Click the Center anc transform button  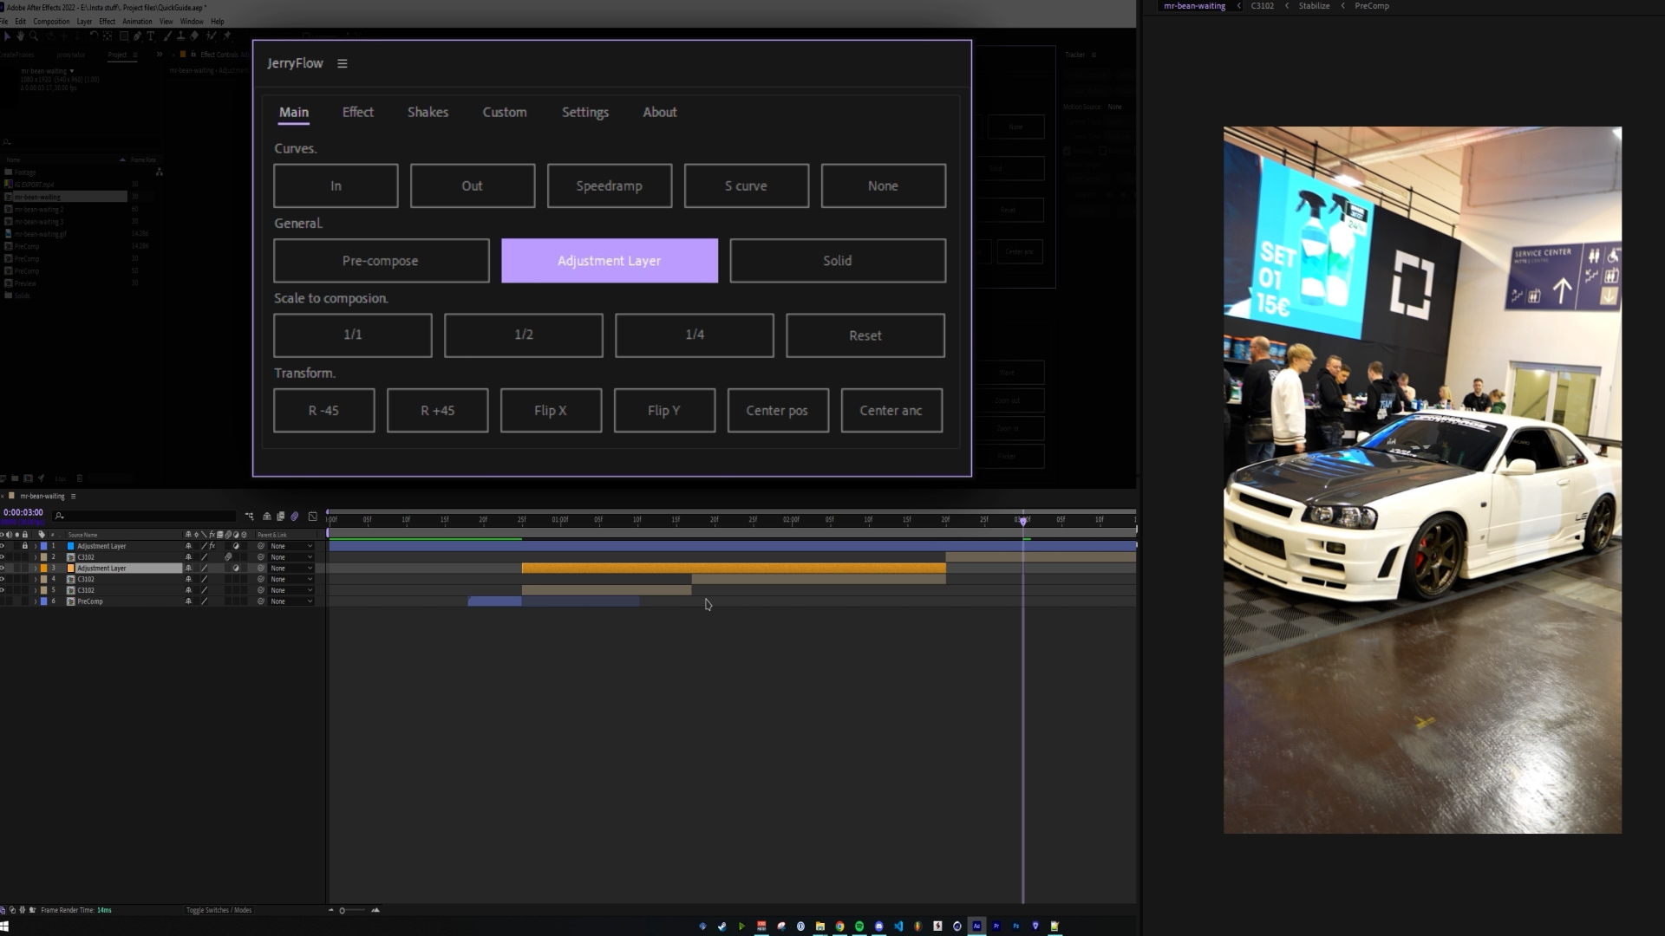coord(891,409)
